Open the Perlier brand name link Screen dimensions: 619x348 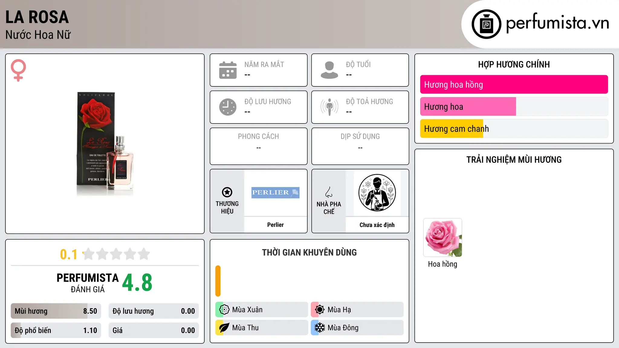tap(275, 225)
